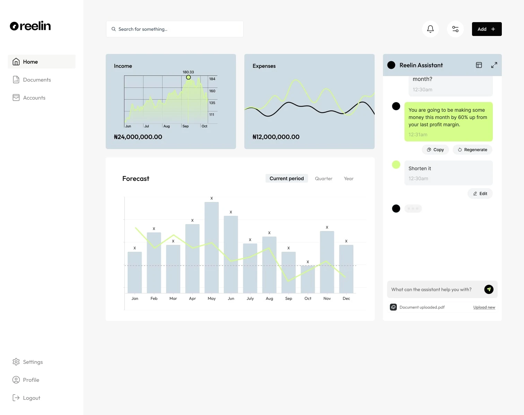Click the Jan forecast bar
524x415 pixels.
tap(135, 273)
